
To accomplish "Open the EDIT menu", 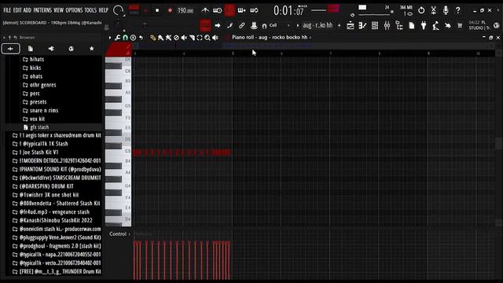I will pos(17,10).
